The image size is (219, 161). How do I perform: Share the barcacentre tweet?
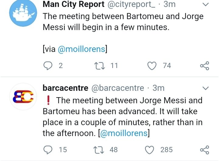point(205,150)
